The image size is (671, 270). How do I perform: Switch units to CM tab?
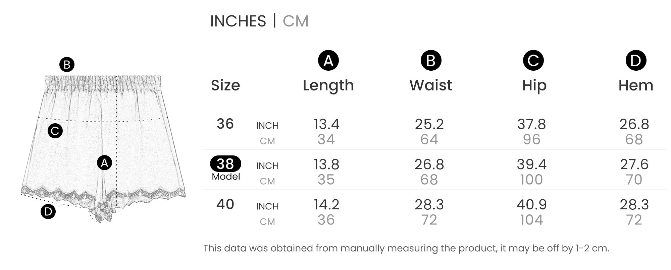295,21
